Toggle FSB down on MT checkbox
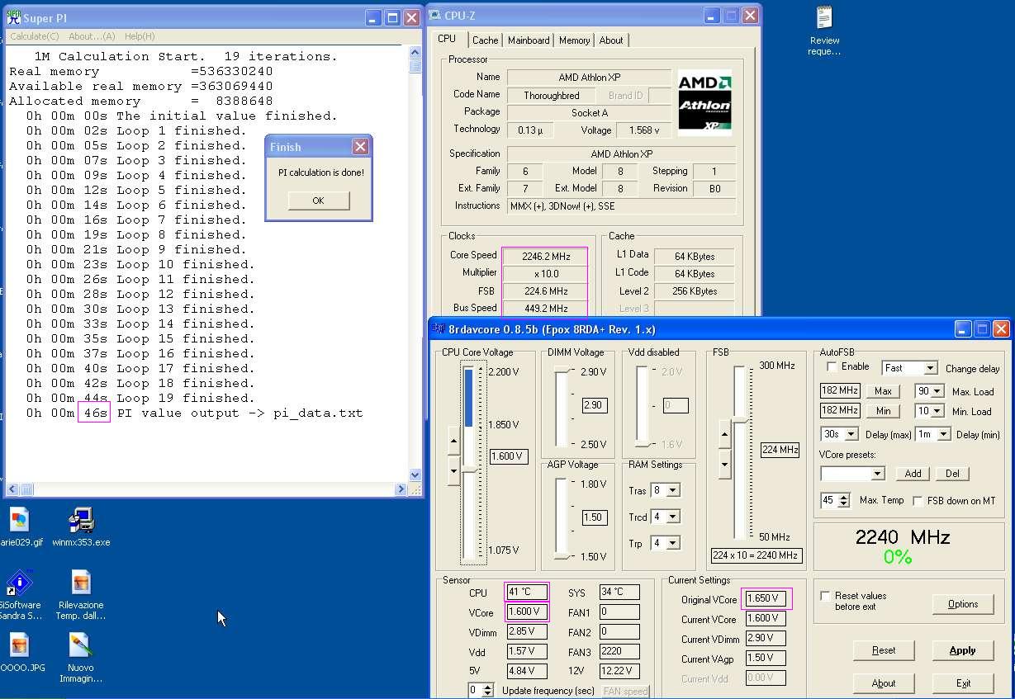The image size is (1015, 699). [x=918, y=501]
